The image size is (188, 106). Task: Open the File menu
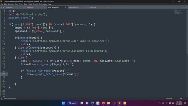click(x=2, y=4)
